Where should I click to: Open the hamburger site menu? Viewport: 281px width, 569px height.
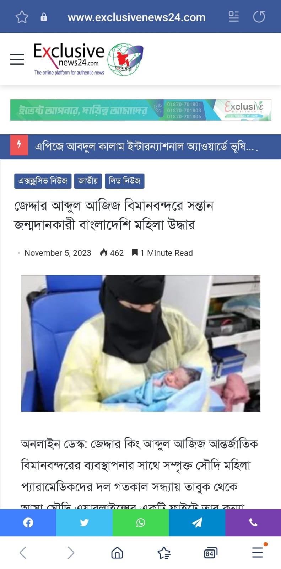[17, 59]
